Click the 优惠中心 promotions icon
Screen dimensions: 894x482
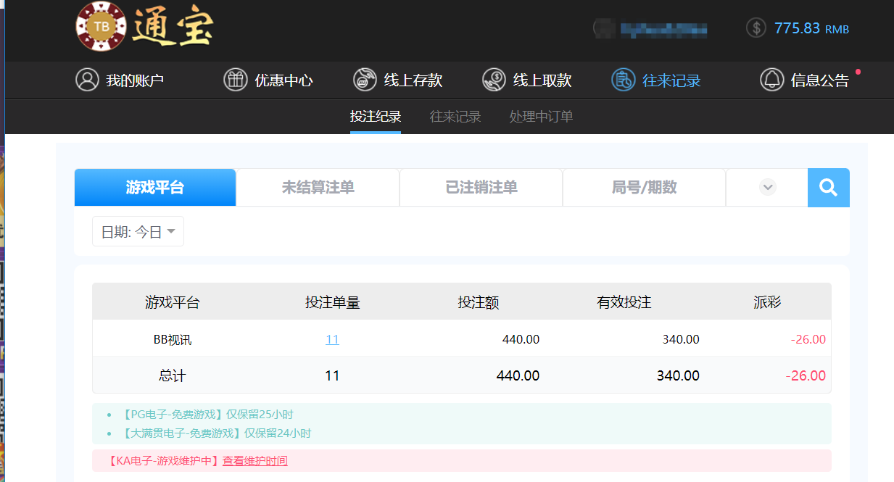(x=235, y=80)
